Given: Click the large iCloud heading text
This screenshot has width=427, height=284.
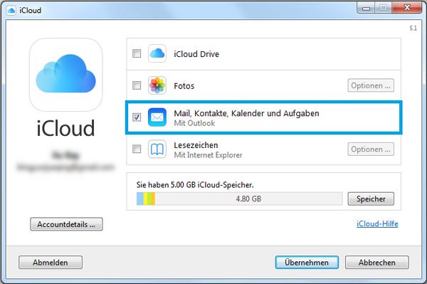Looking at the screenshot, I should pyautogui.click(x=65, y=128).
